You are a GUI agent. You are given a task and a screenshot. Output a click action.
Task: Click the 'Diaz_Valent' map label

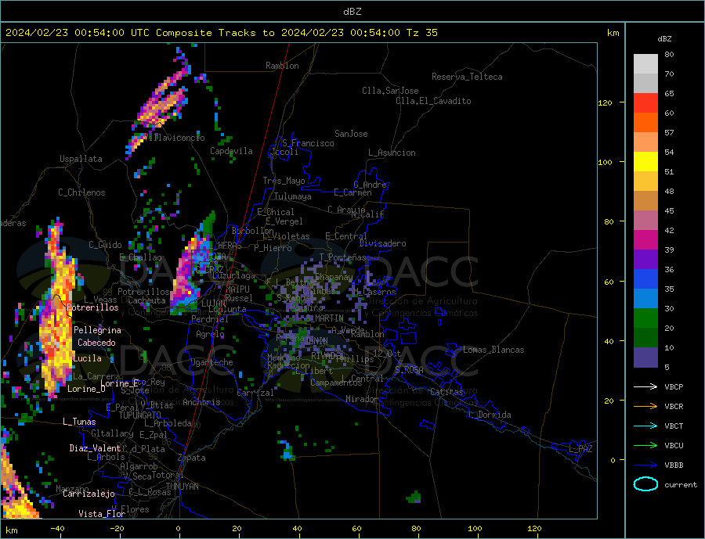tap(95, 448)
